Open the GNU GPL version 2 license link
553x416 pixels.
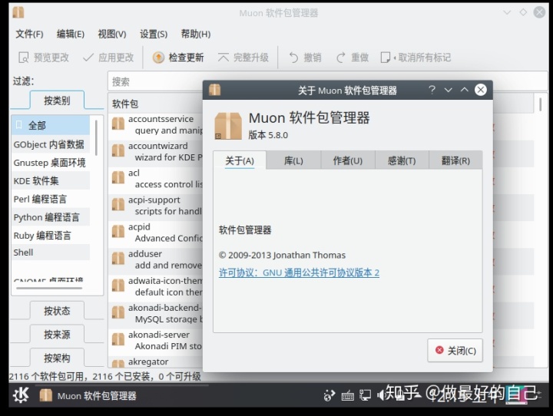(x=299, y=273)
